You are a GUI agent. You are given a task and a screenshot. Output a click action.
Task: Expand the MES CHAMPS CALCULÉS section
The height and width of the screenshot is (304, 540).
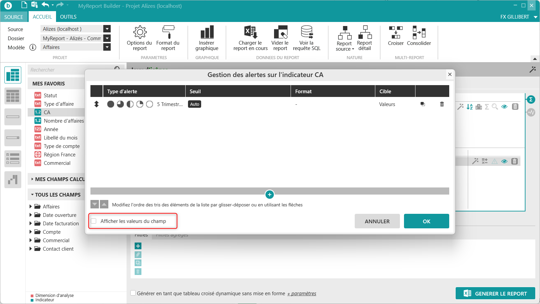click(x=32, y=179)
